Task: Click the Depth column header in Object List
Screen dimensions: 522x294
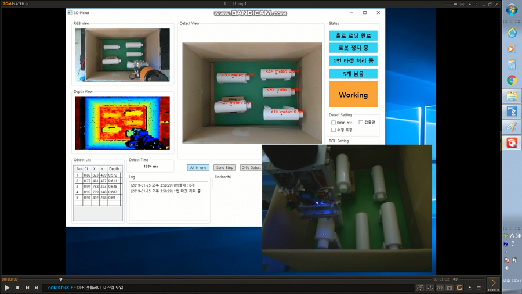Action: 114,169
